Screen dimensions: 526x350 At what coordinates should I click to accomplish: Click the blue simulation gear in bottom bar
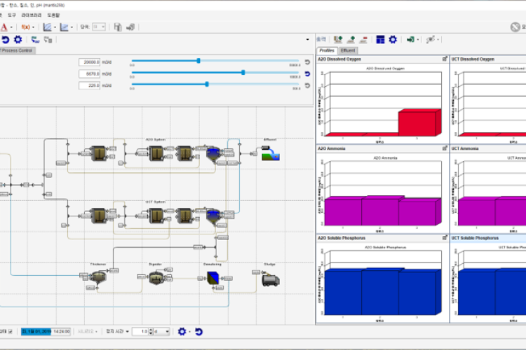[x=182, y=332]
